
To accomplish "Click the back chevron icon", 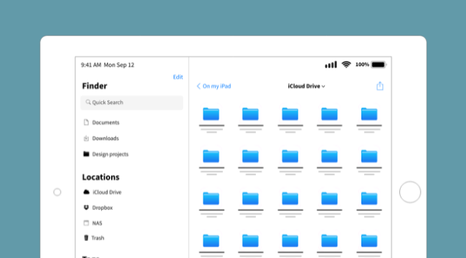I will pos(199,86).
